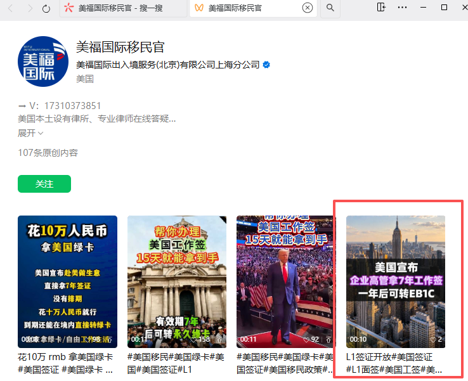Open the 美国宣布企业高管拿7年工作签 video thumbnail
The image size is (468, 381).
point(396,281)
